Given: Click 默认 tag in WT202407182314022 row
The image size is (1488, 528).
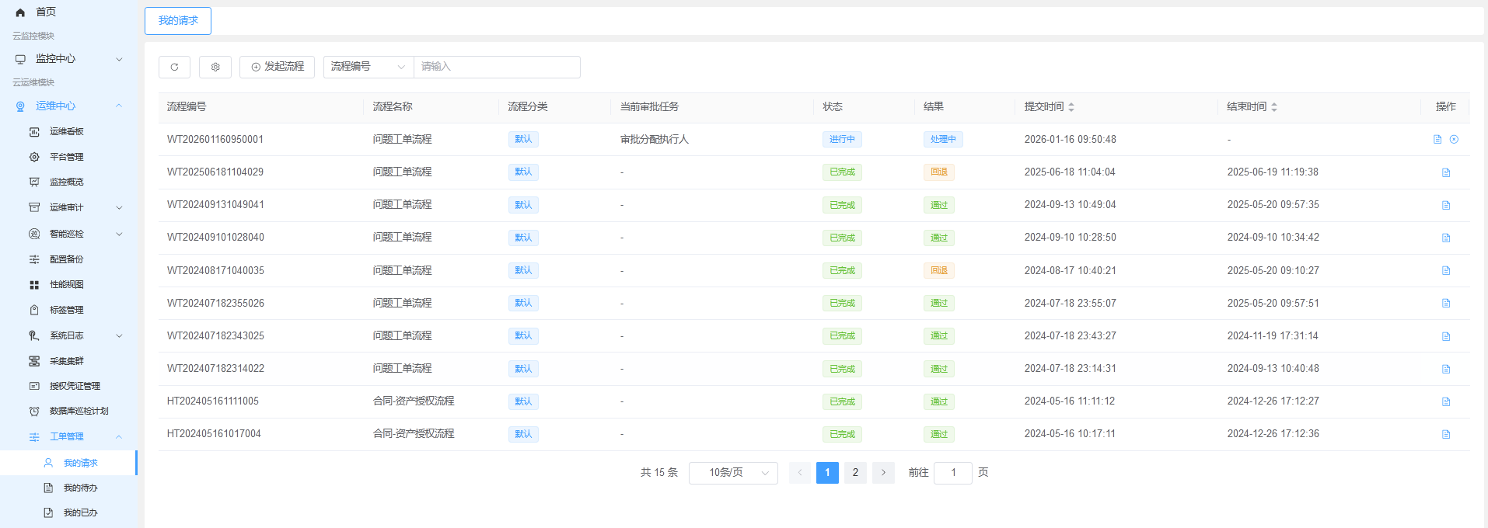Looking at the screenshot, I should [523, 369].
